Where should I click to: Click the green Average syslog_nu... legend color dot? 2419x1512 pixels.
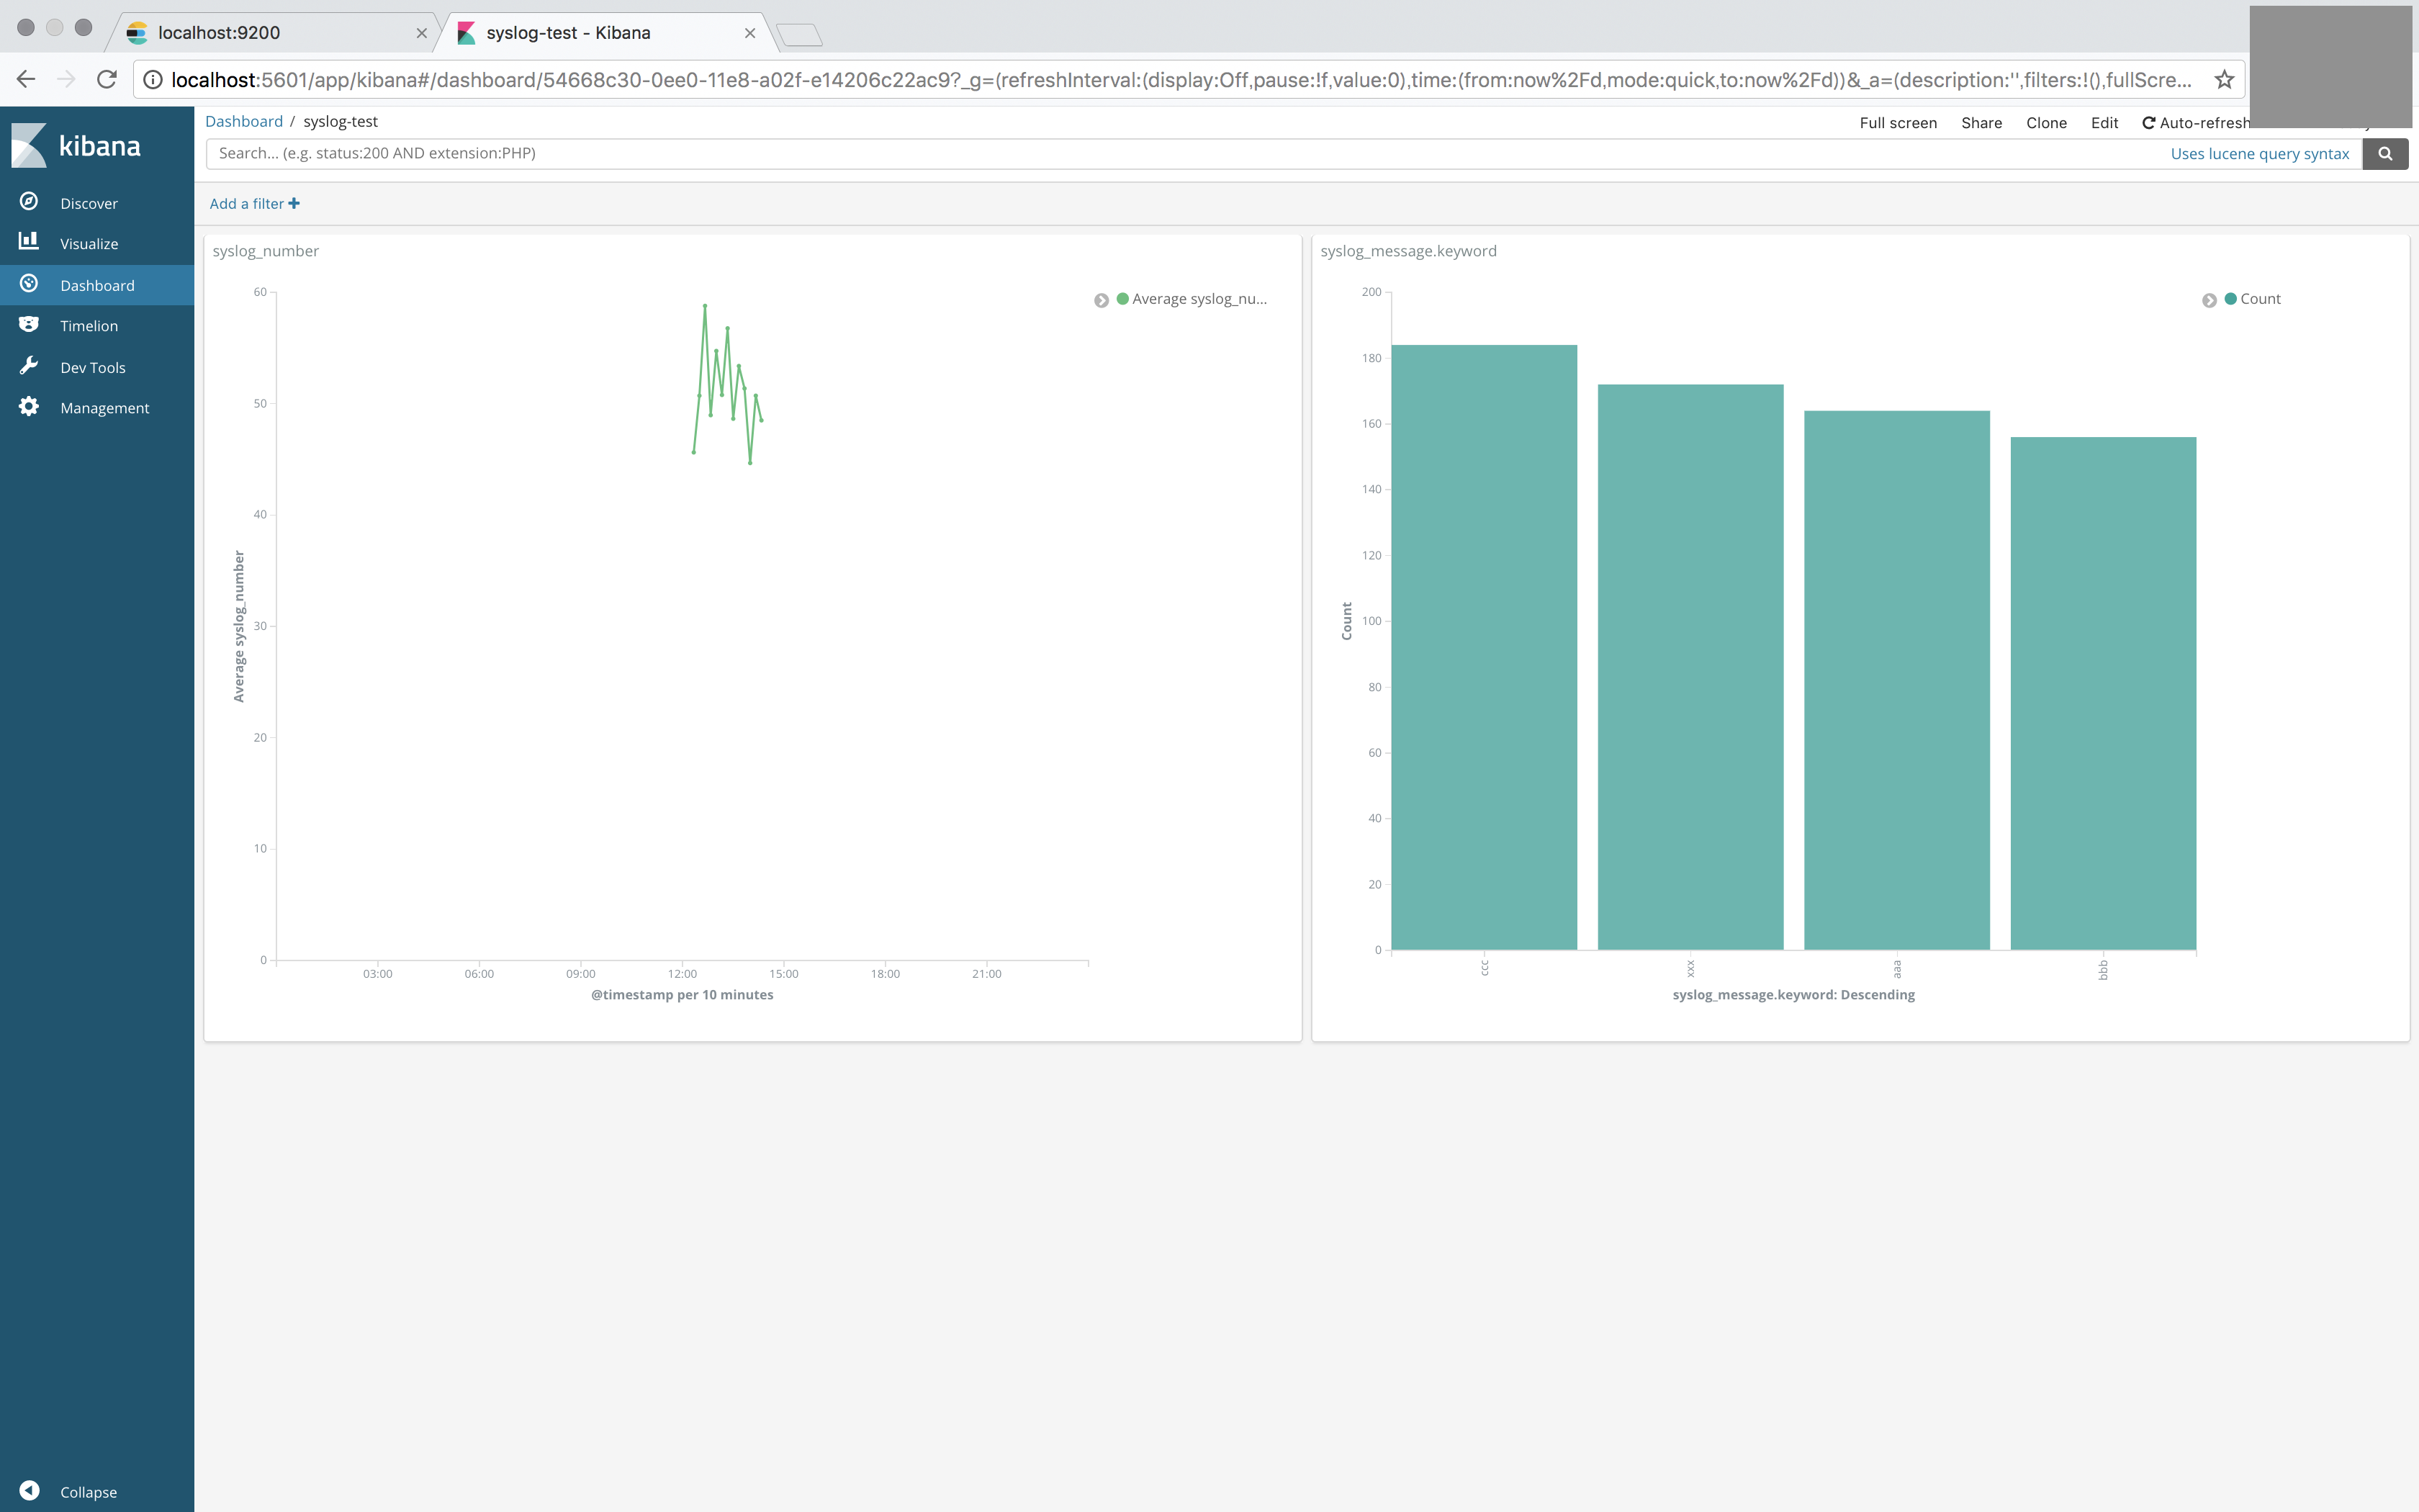point(1122,298)
